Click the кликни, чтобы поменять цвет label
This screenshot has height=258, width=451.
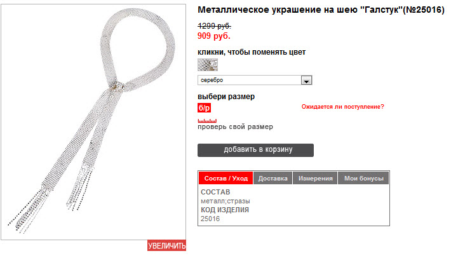click(252, 52)
